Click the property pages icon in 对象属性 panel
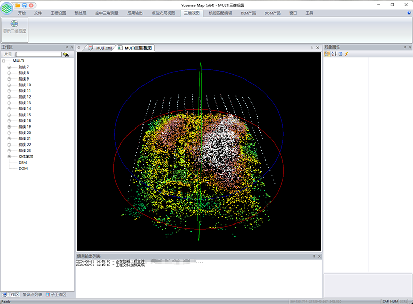The height and width of the screenshot is (304, 413). (340, 54)
